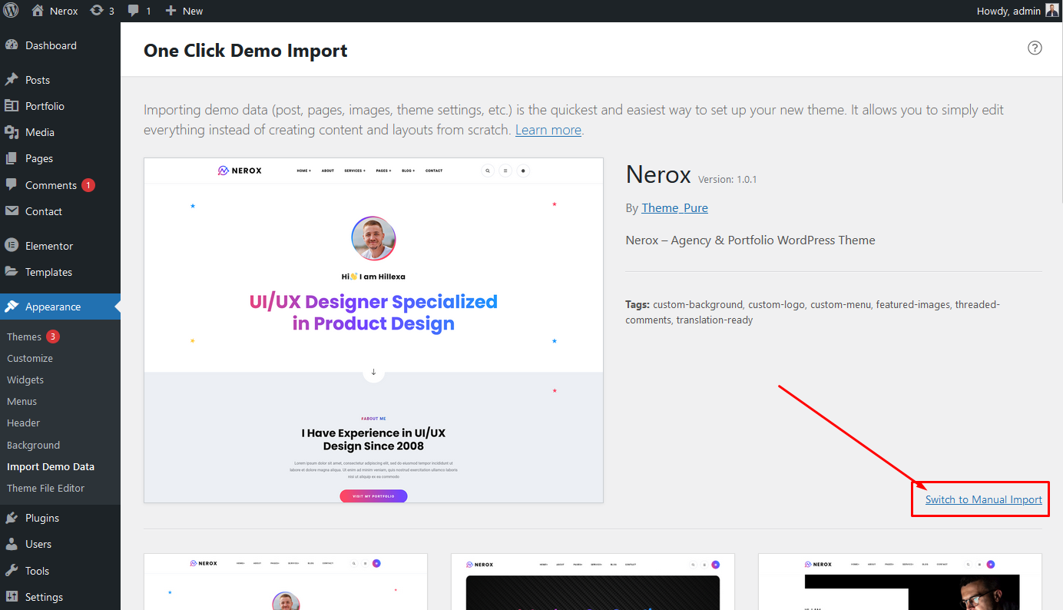Image resolution: width=1063 pixels, height=610 pixels.
Task: Open Theme File Editor
Action: tap(45, 488)
